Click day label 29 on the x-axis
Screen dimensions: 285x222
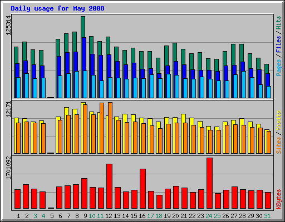(x=250, y=216)
